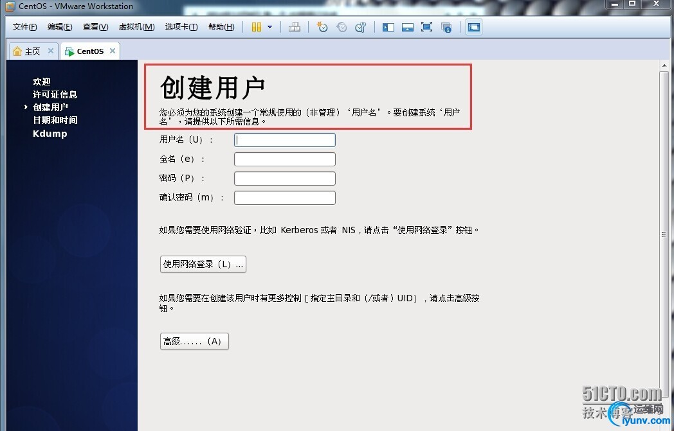Click the 使用网络登录 (L) button
Image resolution: width=674 pixels, height=431 pixels.
click(x=203, y=265)
